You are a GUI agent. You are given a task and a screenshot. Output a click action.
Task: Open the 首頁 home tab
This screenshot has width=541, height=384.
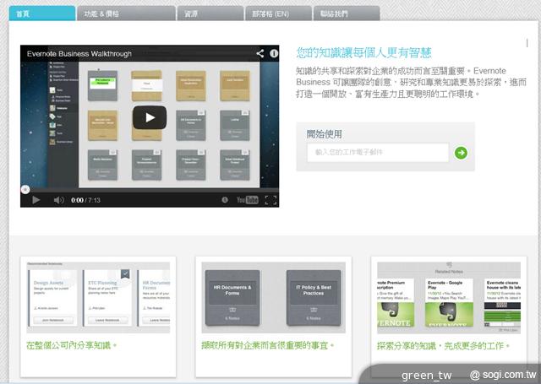click(x=42, y=14)
